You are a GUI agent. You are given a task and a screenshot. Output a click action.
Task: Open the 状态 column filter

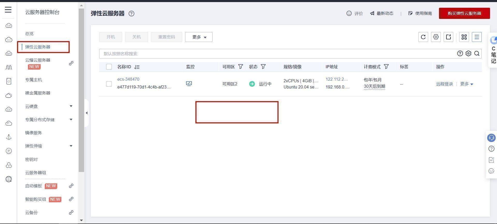(263, 67)
